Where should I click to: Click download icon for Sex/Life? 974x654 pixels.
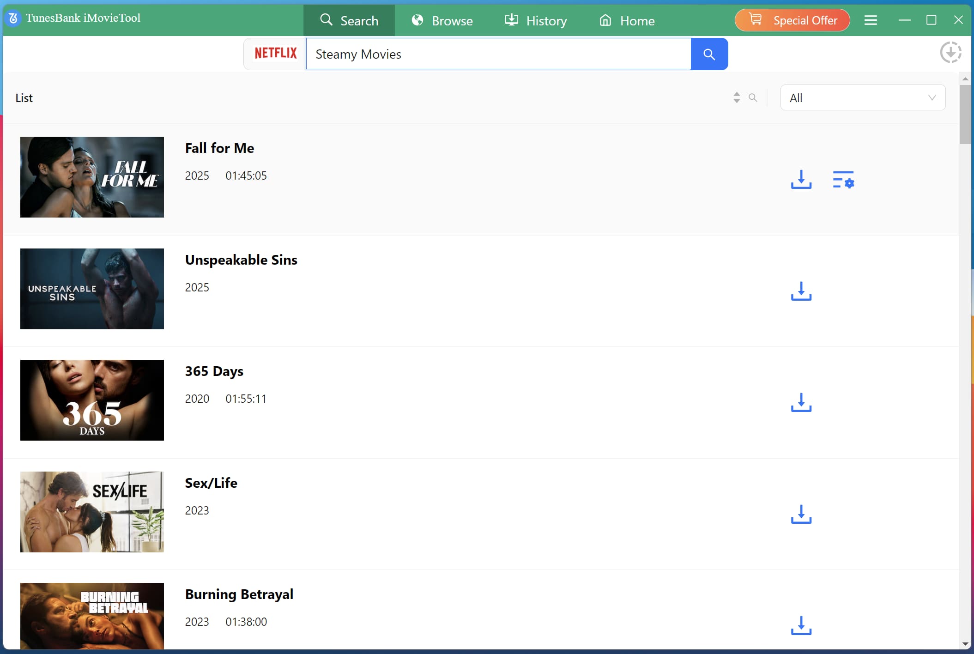coord(801,514)
